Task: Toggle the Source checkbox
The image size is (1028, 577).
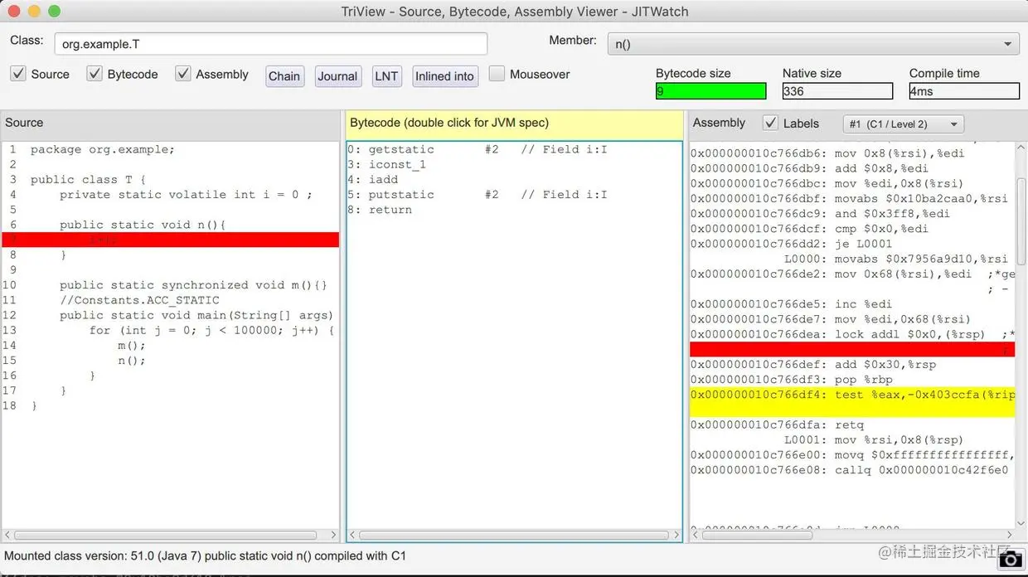Action: click(x=18, y=74)
